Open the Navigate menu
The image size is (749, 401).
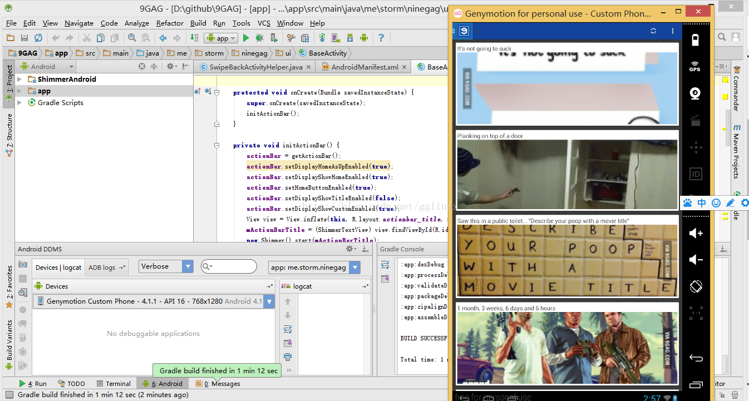click(x=79, y=23)
